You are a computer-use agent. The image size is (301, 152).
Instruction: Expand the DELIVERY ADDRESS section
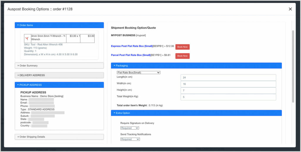(59, 75)
